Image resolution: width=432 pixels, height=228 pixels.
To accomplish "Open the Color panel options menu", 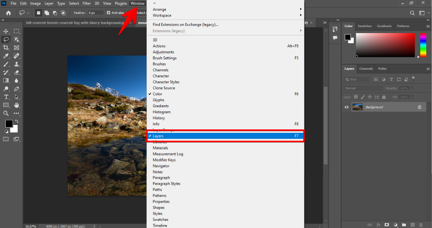I will pyautogui.click(x=428, y=26).
